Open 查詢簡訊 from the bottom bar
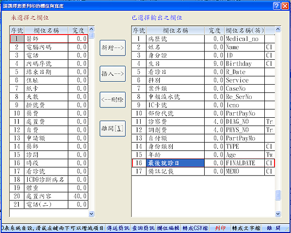Screen dimensions: 291x233 [x=143, y=228]
